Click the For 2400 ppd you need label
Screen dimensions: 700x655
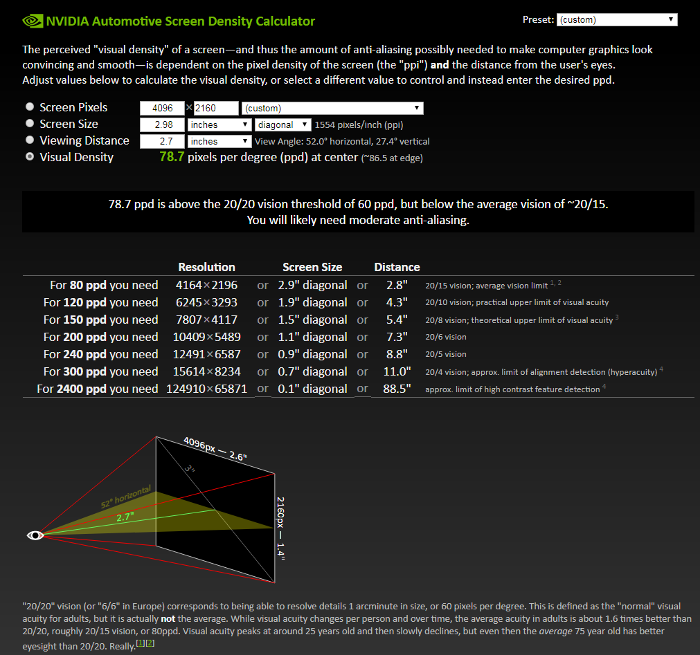(98, 389)
